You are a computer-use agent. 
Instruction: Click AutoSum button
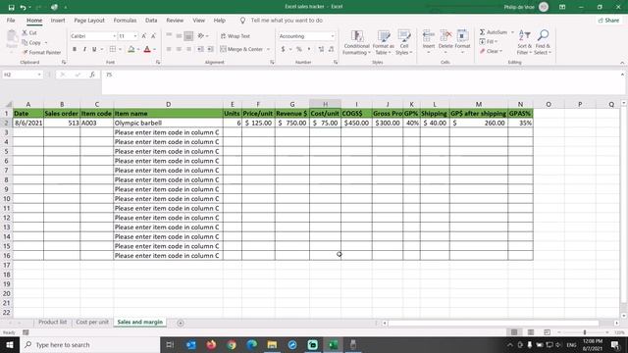(x=493, y=32)
